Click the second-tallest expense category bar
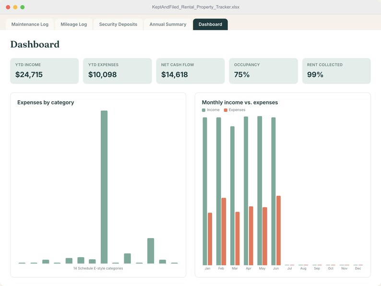The height and width of the screenshot is (286, 381). 151,251
